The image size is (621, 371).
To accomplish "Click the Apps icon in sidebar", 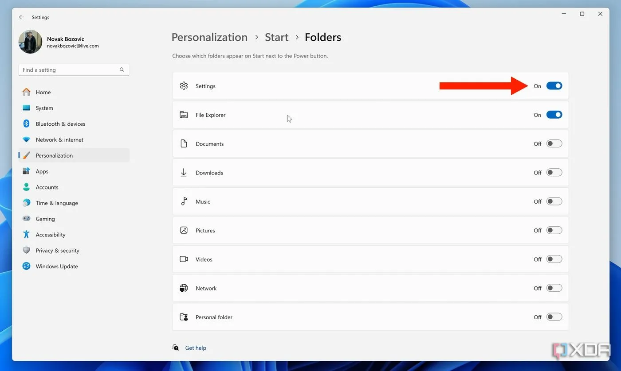I will [27, 171].
